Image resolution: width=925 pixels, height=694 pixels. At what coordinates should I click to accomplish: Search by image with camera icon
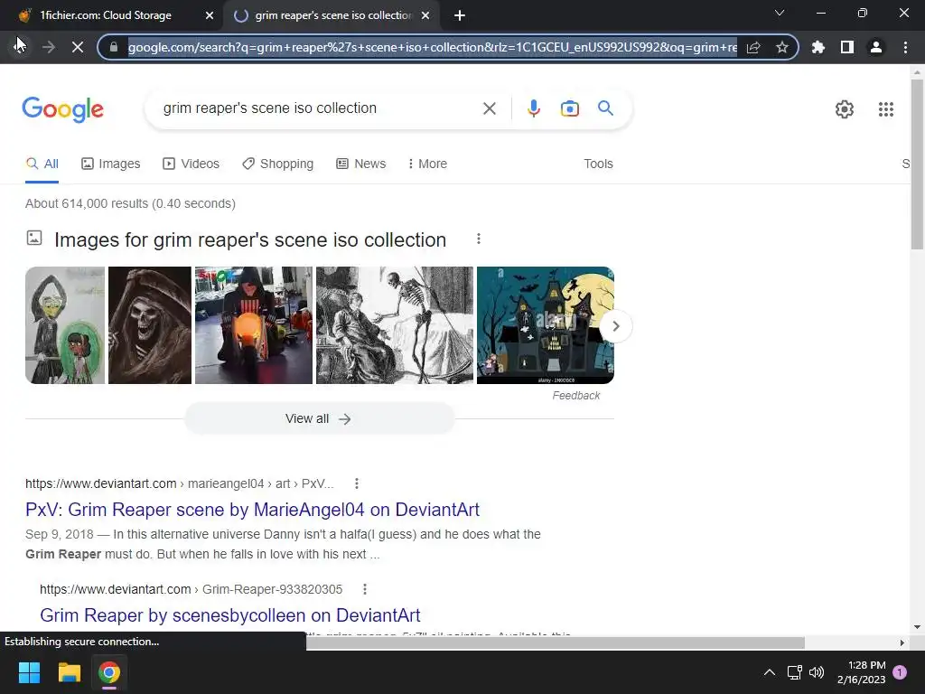pos(570,108)
